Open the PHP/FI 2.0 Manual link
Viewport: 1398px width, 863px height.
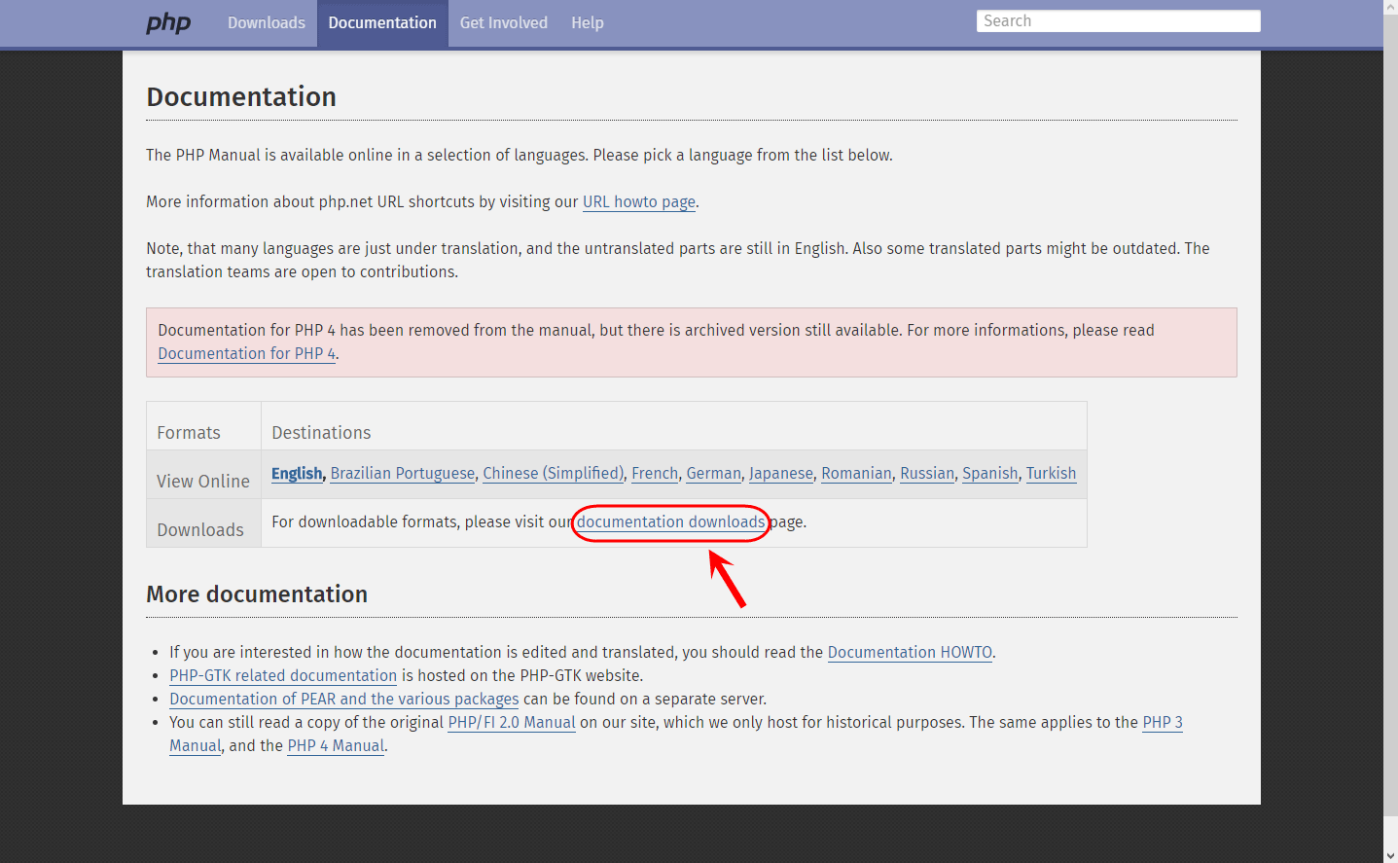coord(512,723)
